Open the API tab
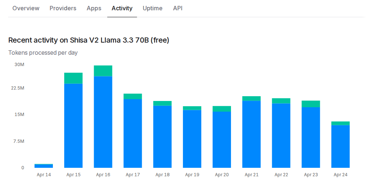This screenshot has width=368, height=188. [178, 8]
